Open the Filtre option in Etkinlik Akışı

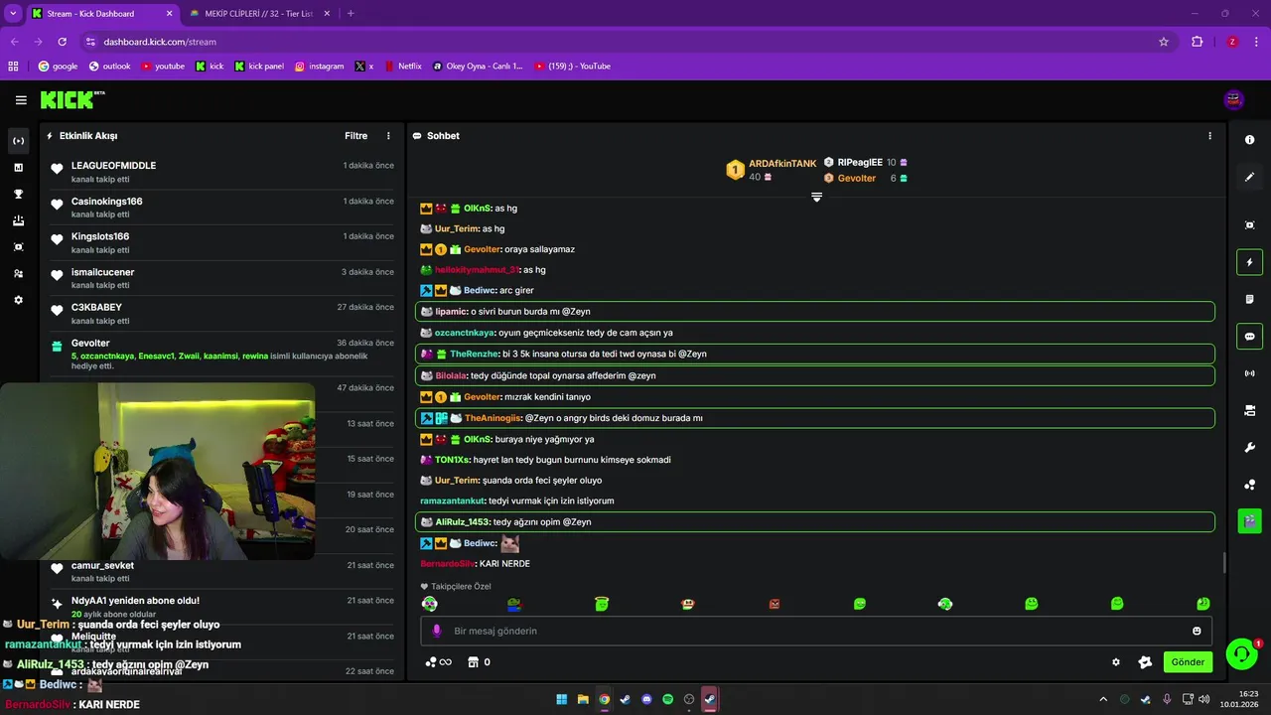coord(355,136)
